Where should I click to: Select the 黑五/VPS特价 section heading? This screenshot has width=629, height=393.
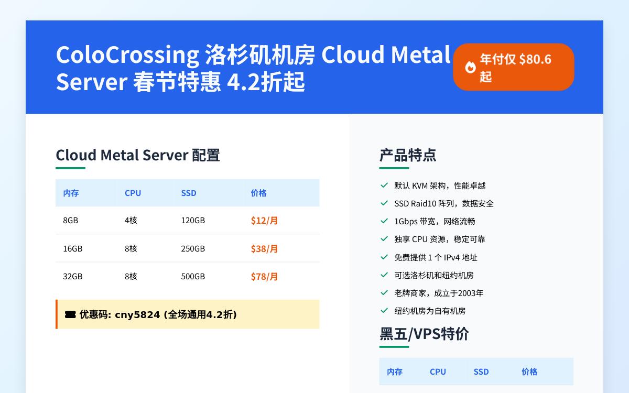coord(424,334)
